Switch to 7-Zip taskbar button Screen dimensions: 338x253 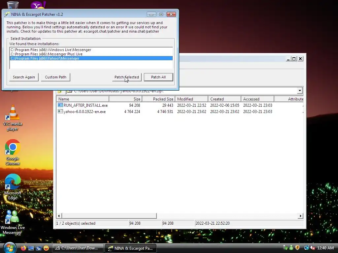point(78,248)
